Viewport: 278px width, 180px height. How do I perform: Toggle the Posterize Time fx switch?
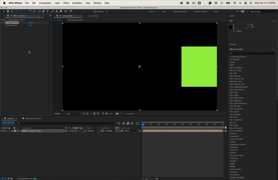pos(4,23)
